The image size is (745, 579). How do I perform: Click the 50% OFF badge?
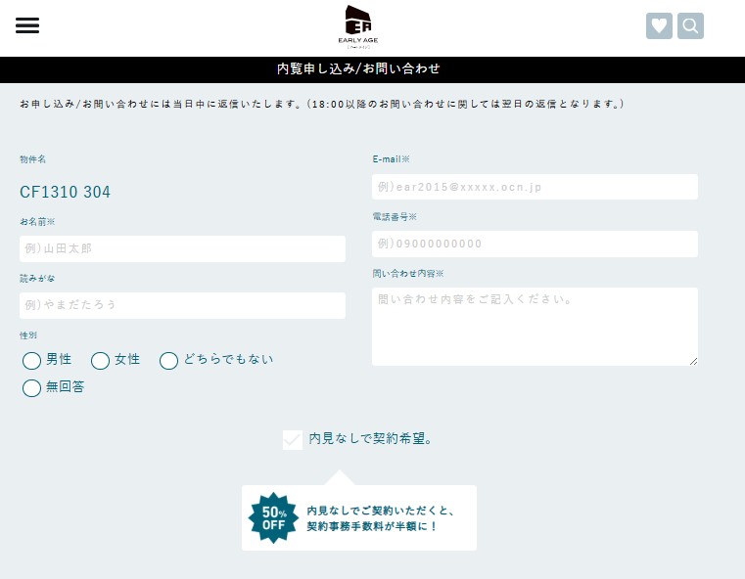pyautogui.click(x=273, y=517)
